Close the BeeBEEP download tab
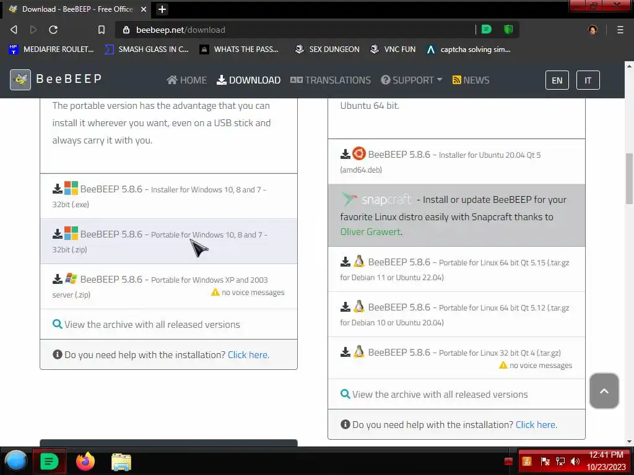Image resolution: width=634 pixels, height=475 pixels. [x=144, y=9]
